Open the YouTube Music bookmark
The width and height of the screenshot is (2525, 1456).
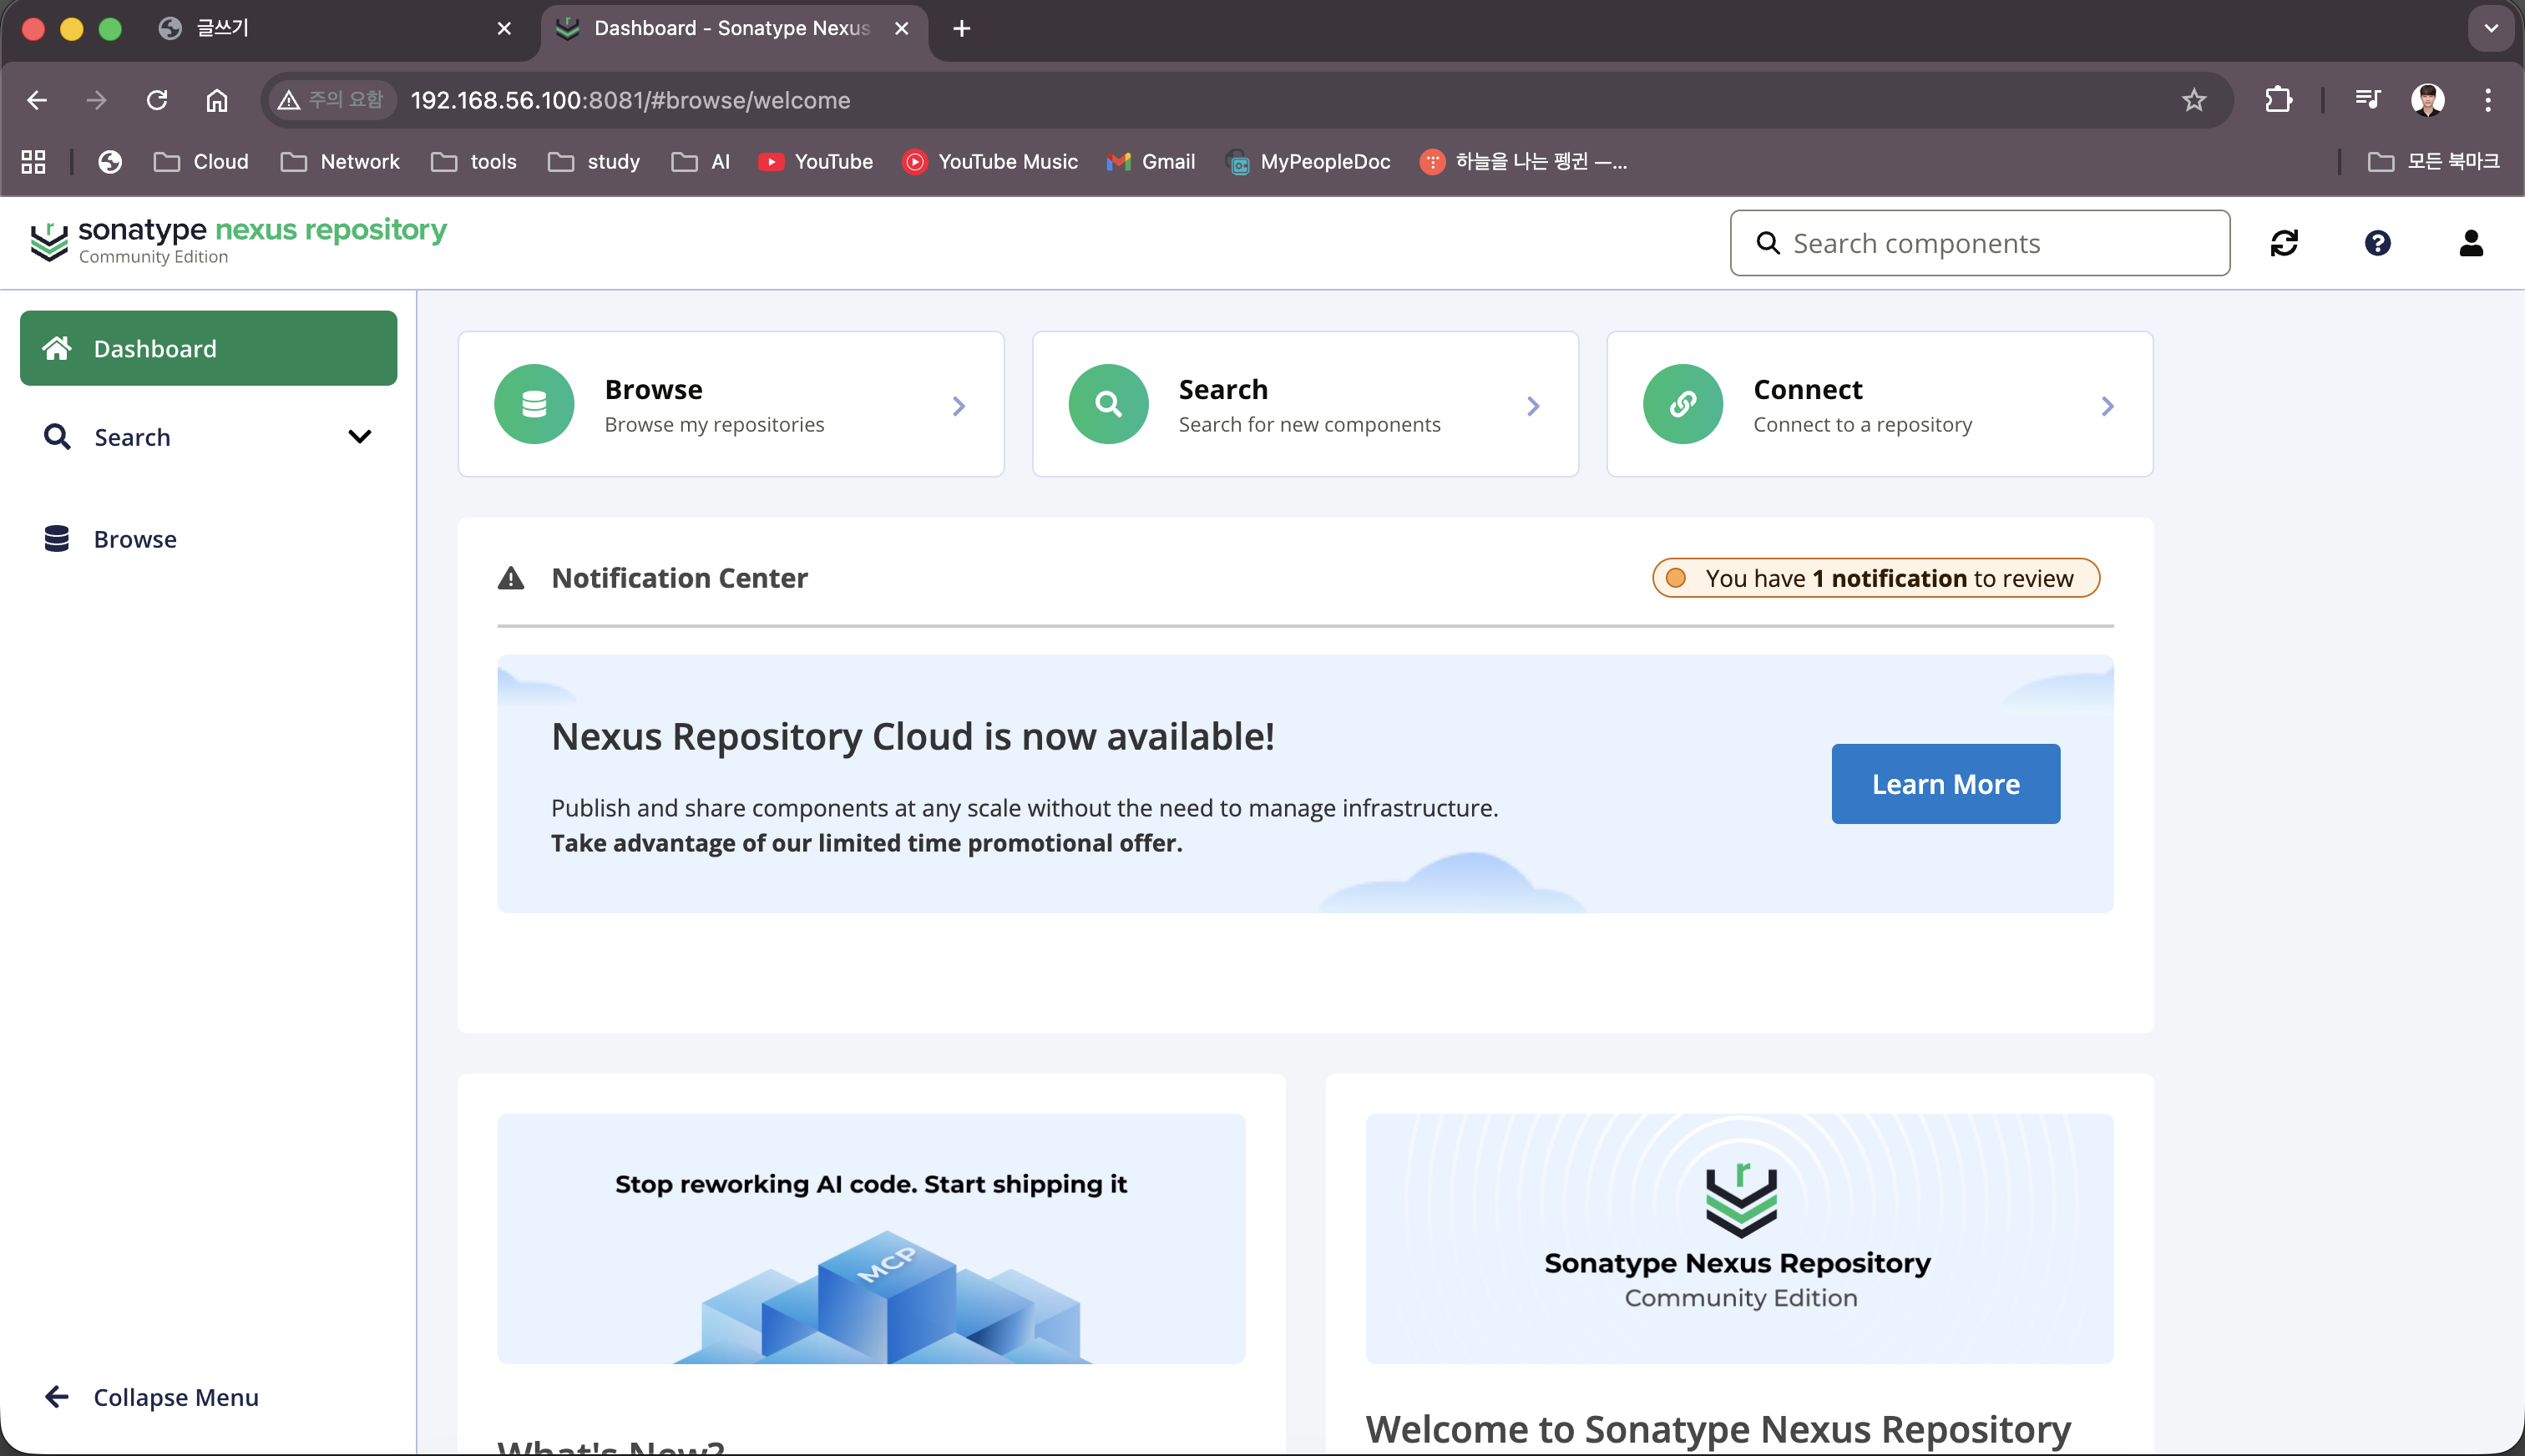click(990, 162)
